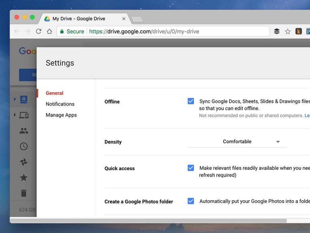310x233 pixels.
Task: Disable the Offline sync checkbox
Action: (191, 101)
